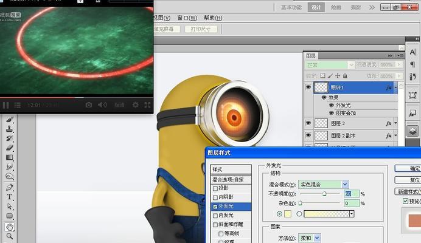Click the 确定 button
This screenshot has height=243, width=421.
point(408,168)
